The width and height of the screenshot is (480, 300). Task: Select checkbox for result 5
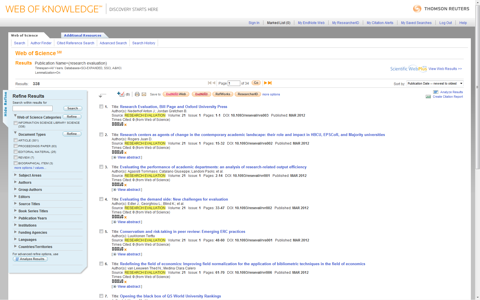101,231
